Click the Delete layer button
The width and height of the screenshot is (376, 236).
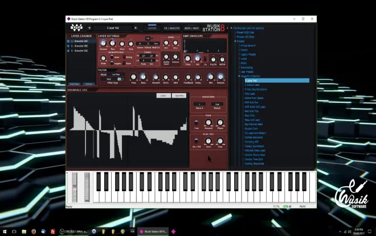[x=89, y=84]
